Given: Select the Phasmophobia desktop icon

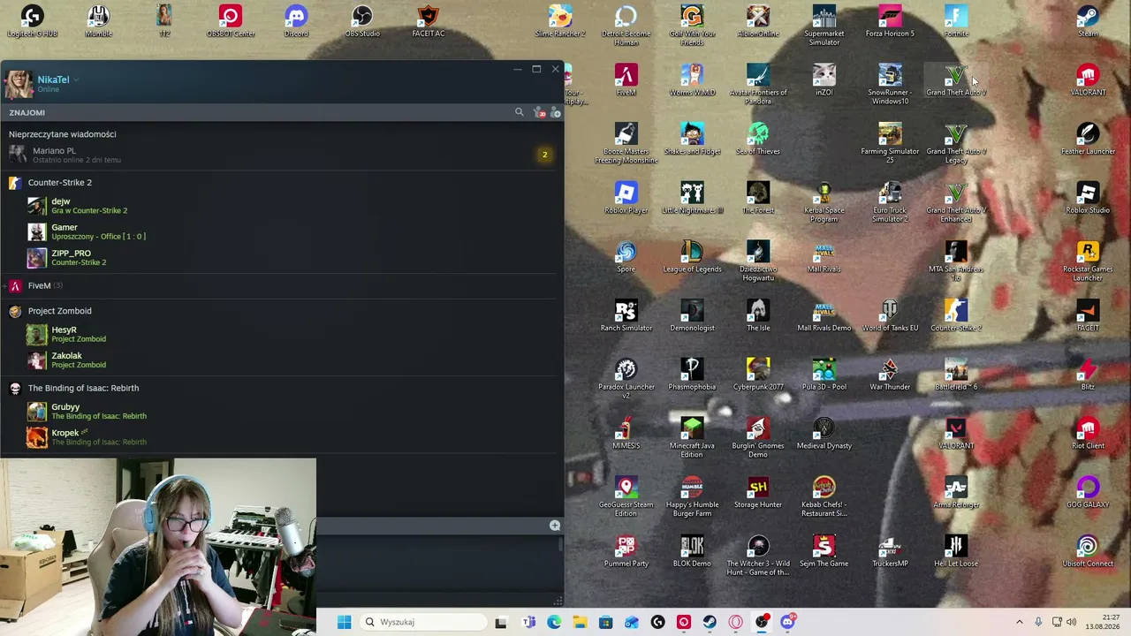Looking at the screenshot, I should pos(692,375).
